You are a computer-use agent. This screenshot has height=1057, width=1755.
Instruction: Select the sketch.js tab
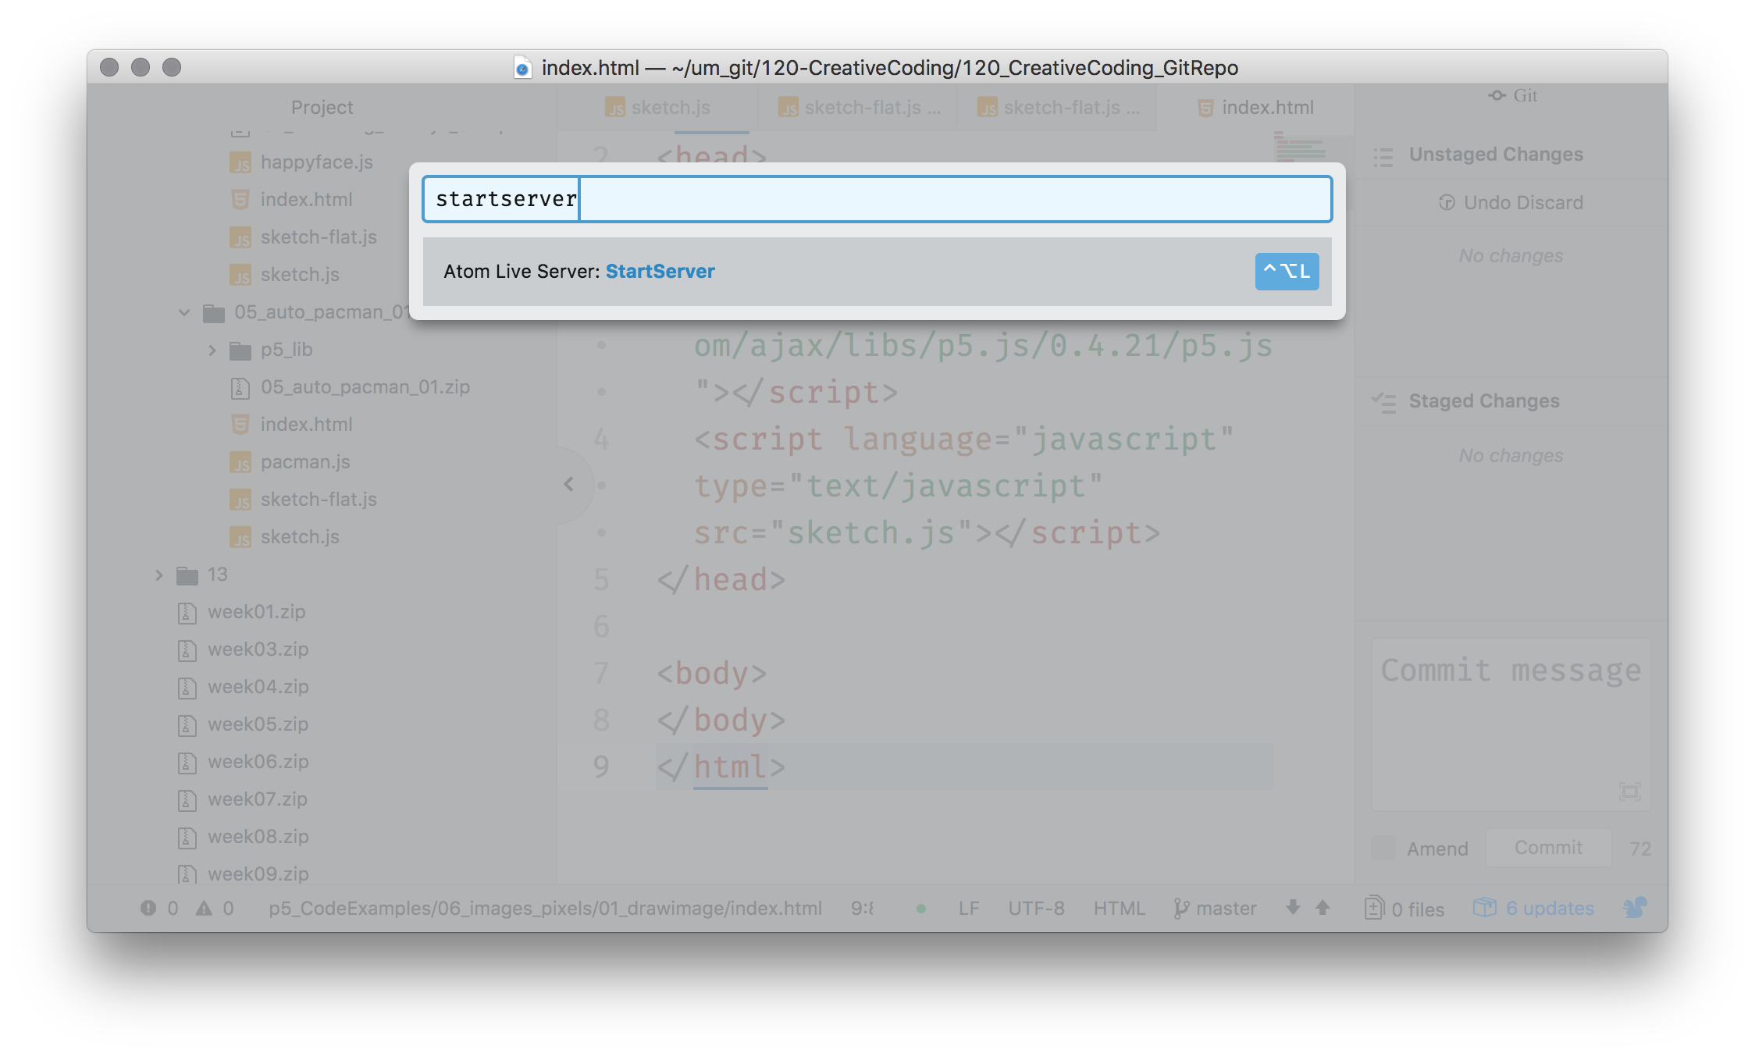point(669,107)
